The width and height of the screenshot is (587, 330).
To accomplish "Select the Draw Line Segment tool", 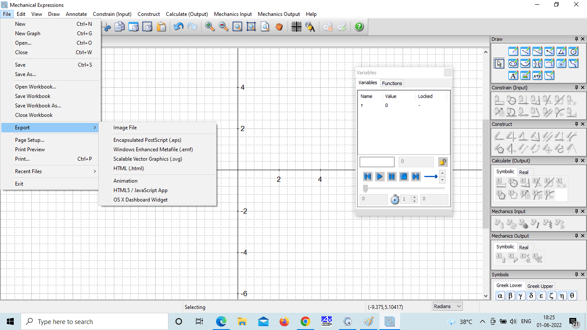I will point(525,52).
